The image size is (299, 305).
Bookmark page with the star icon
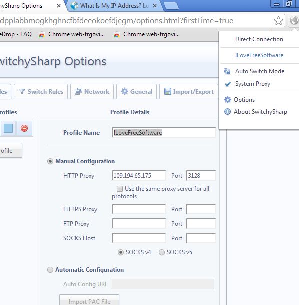[x=278, y=21]
